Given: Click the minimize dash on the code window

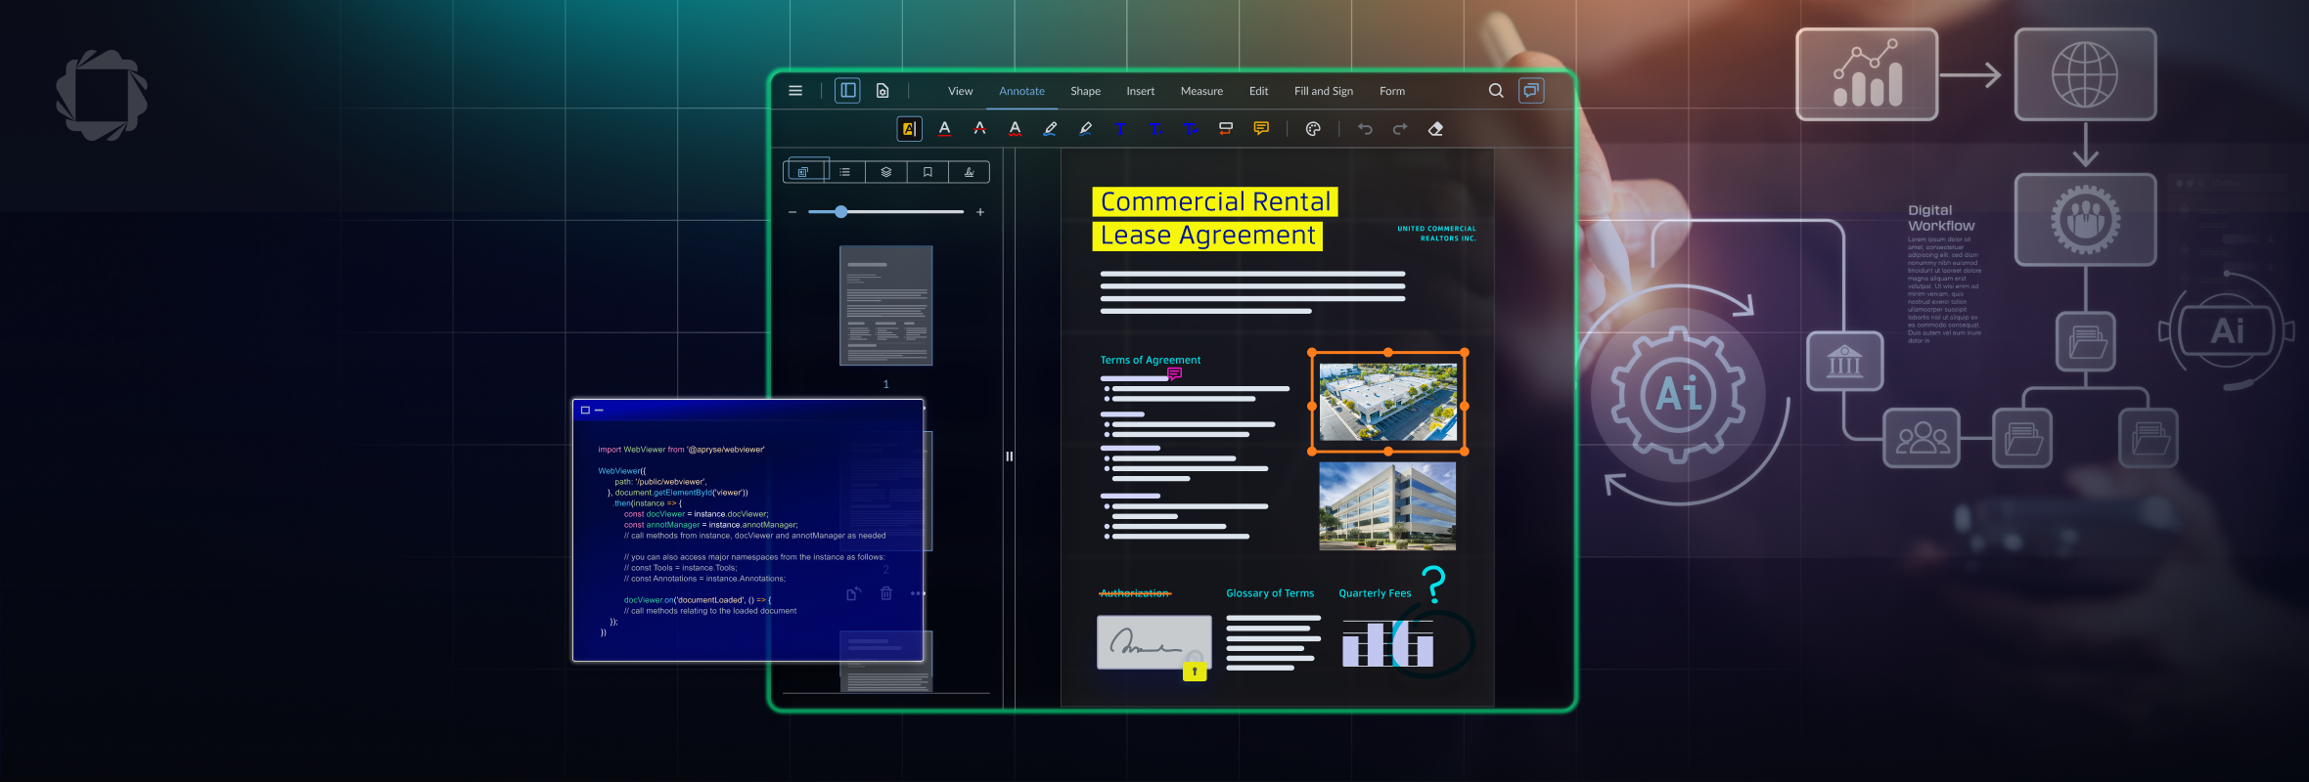Looking at the screenshot, I should click(x=599, y=411).
